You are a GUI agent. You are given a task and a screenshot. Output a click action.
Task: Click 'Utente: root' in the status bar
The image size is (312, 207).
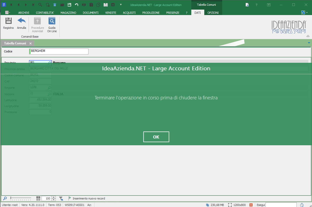coord(10,205)
